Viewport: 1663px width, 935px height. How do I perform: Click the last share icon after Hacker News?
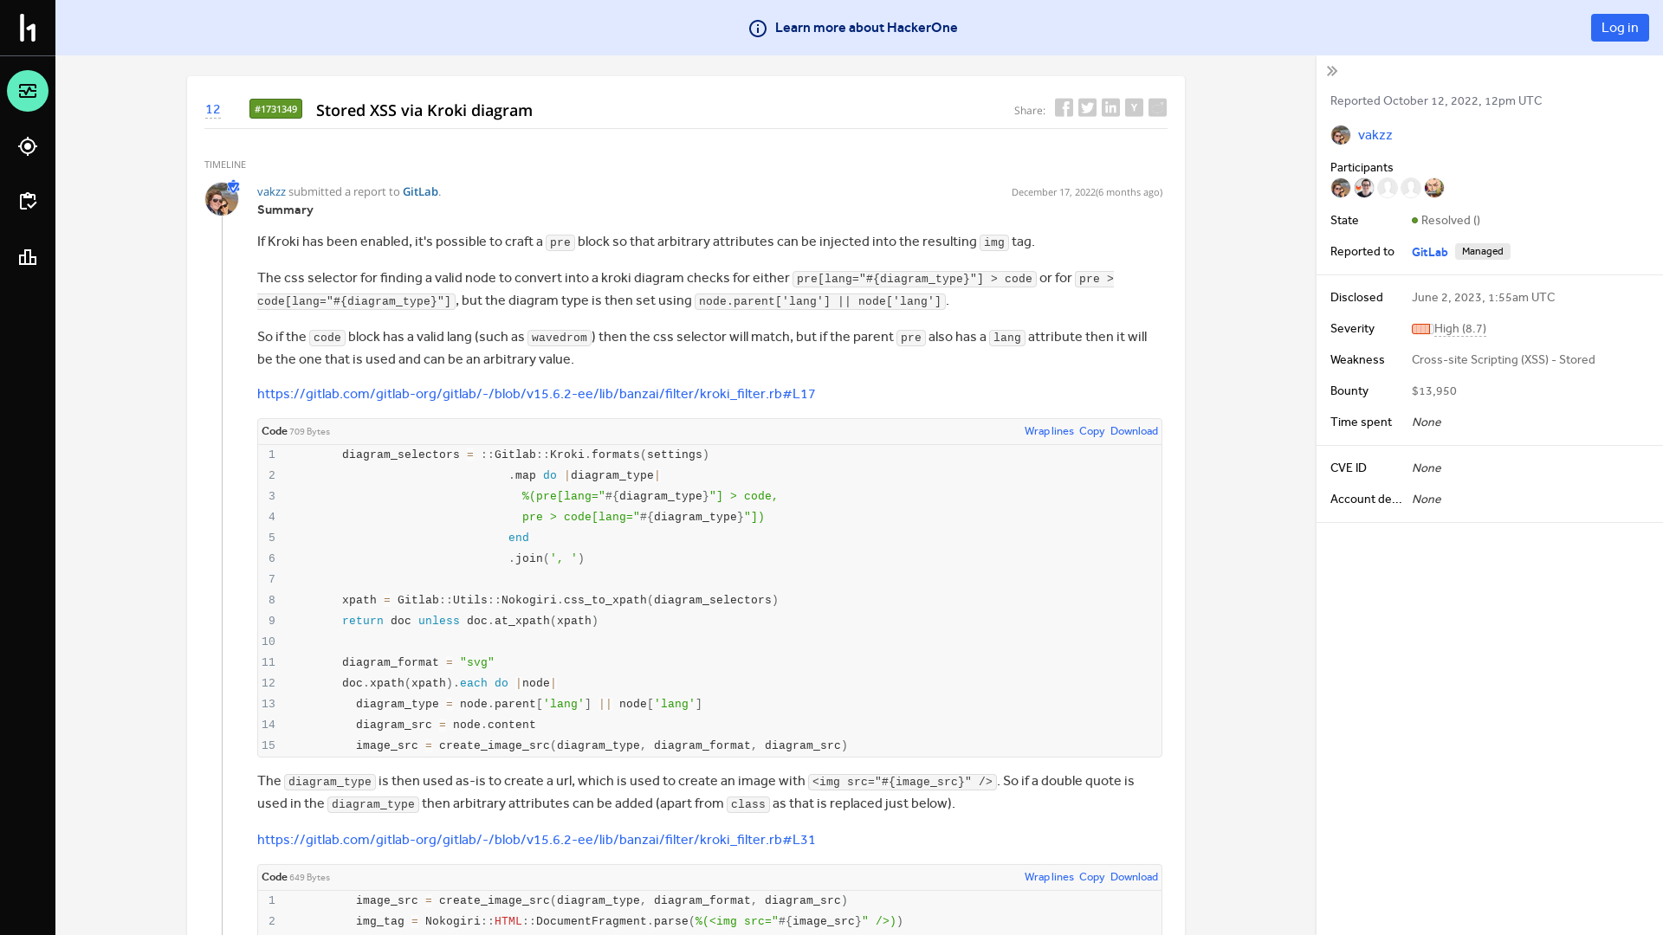pyautogui.click(x=1157, y=107)
